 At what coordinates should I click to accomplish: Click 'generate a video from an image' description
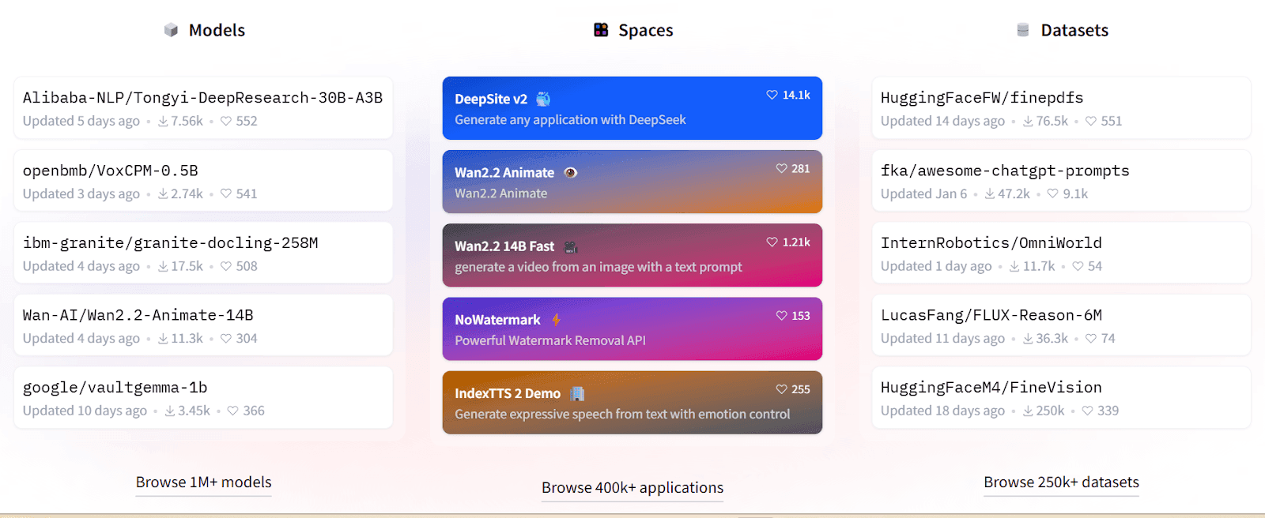(599, 267)
